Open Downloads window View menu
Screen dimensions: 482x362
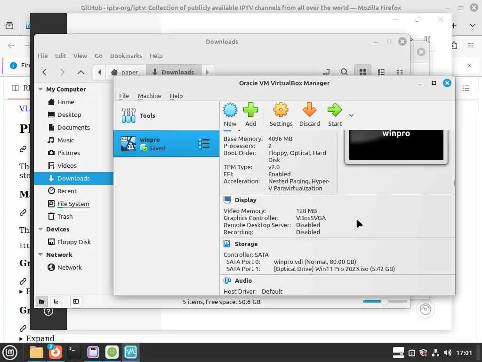[80, 56]
